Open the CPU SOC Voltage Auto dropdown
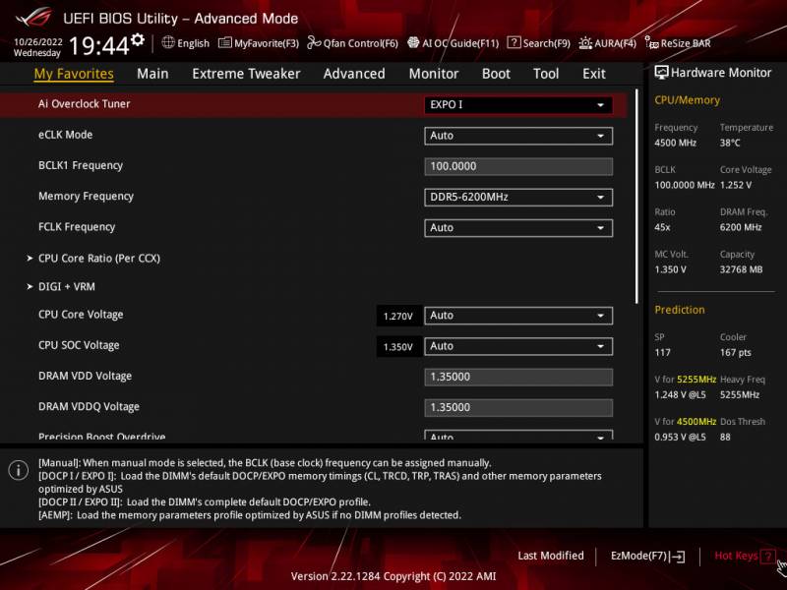The image size is (787, 590). 518,346
